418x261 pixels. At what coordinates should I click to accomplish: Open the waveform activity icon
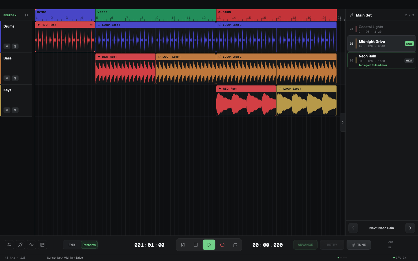(31, 245)
